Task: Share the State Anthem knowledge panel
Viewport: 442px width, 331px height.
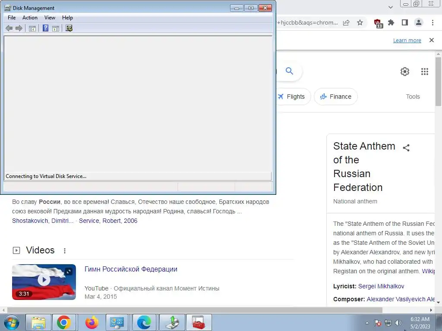Action: coord(406,148)
